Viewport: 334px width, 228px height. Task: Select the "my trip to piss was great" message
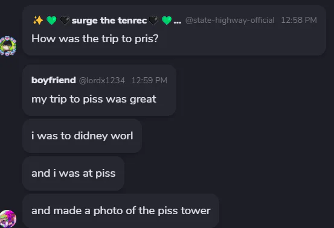pos(94,99)
